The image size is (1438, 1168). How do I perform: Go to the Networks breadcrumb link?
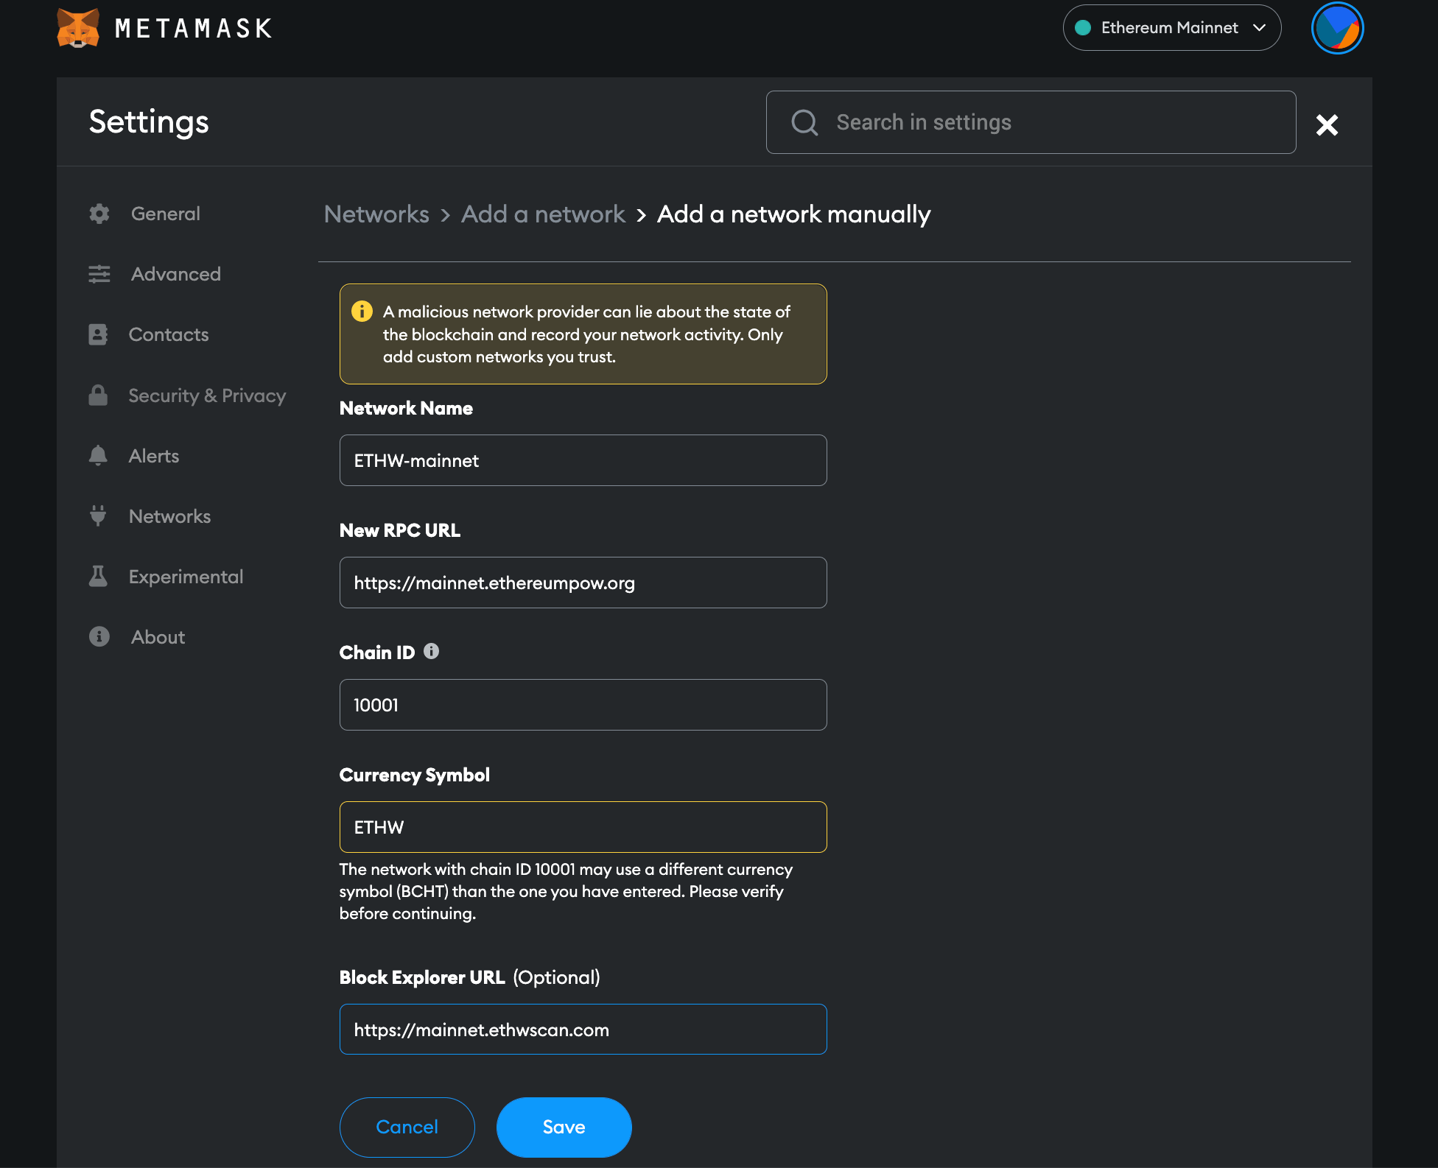[376, 214]
